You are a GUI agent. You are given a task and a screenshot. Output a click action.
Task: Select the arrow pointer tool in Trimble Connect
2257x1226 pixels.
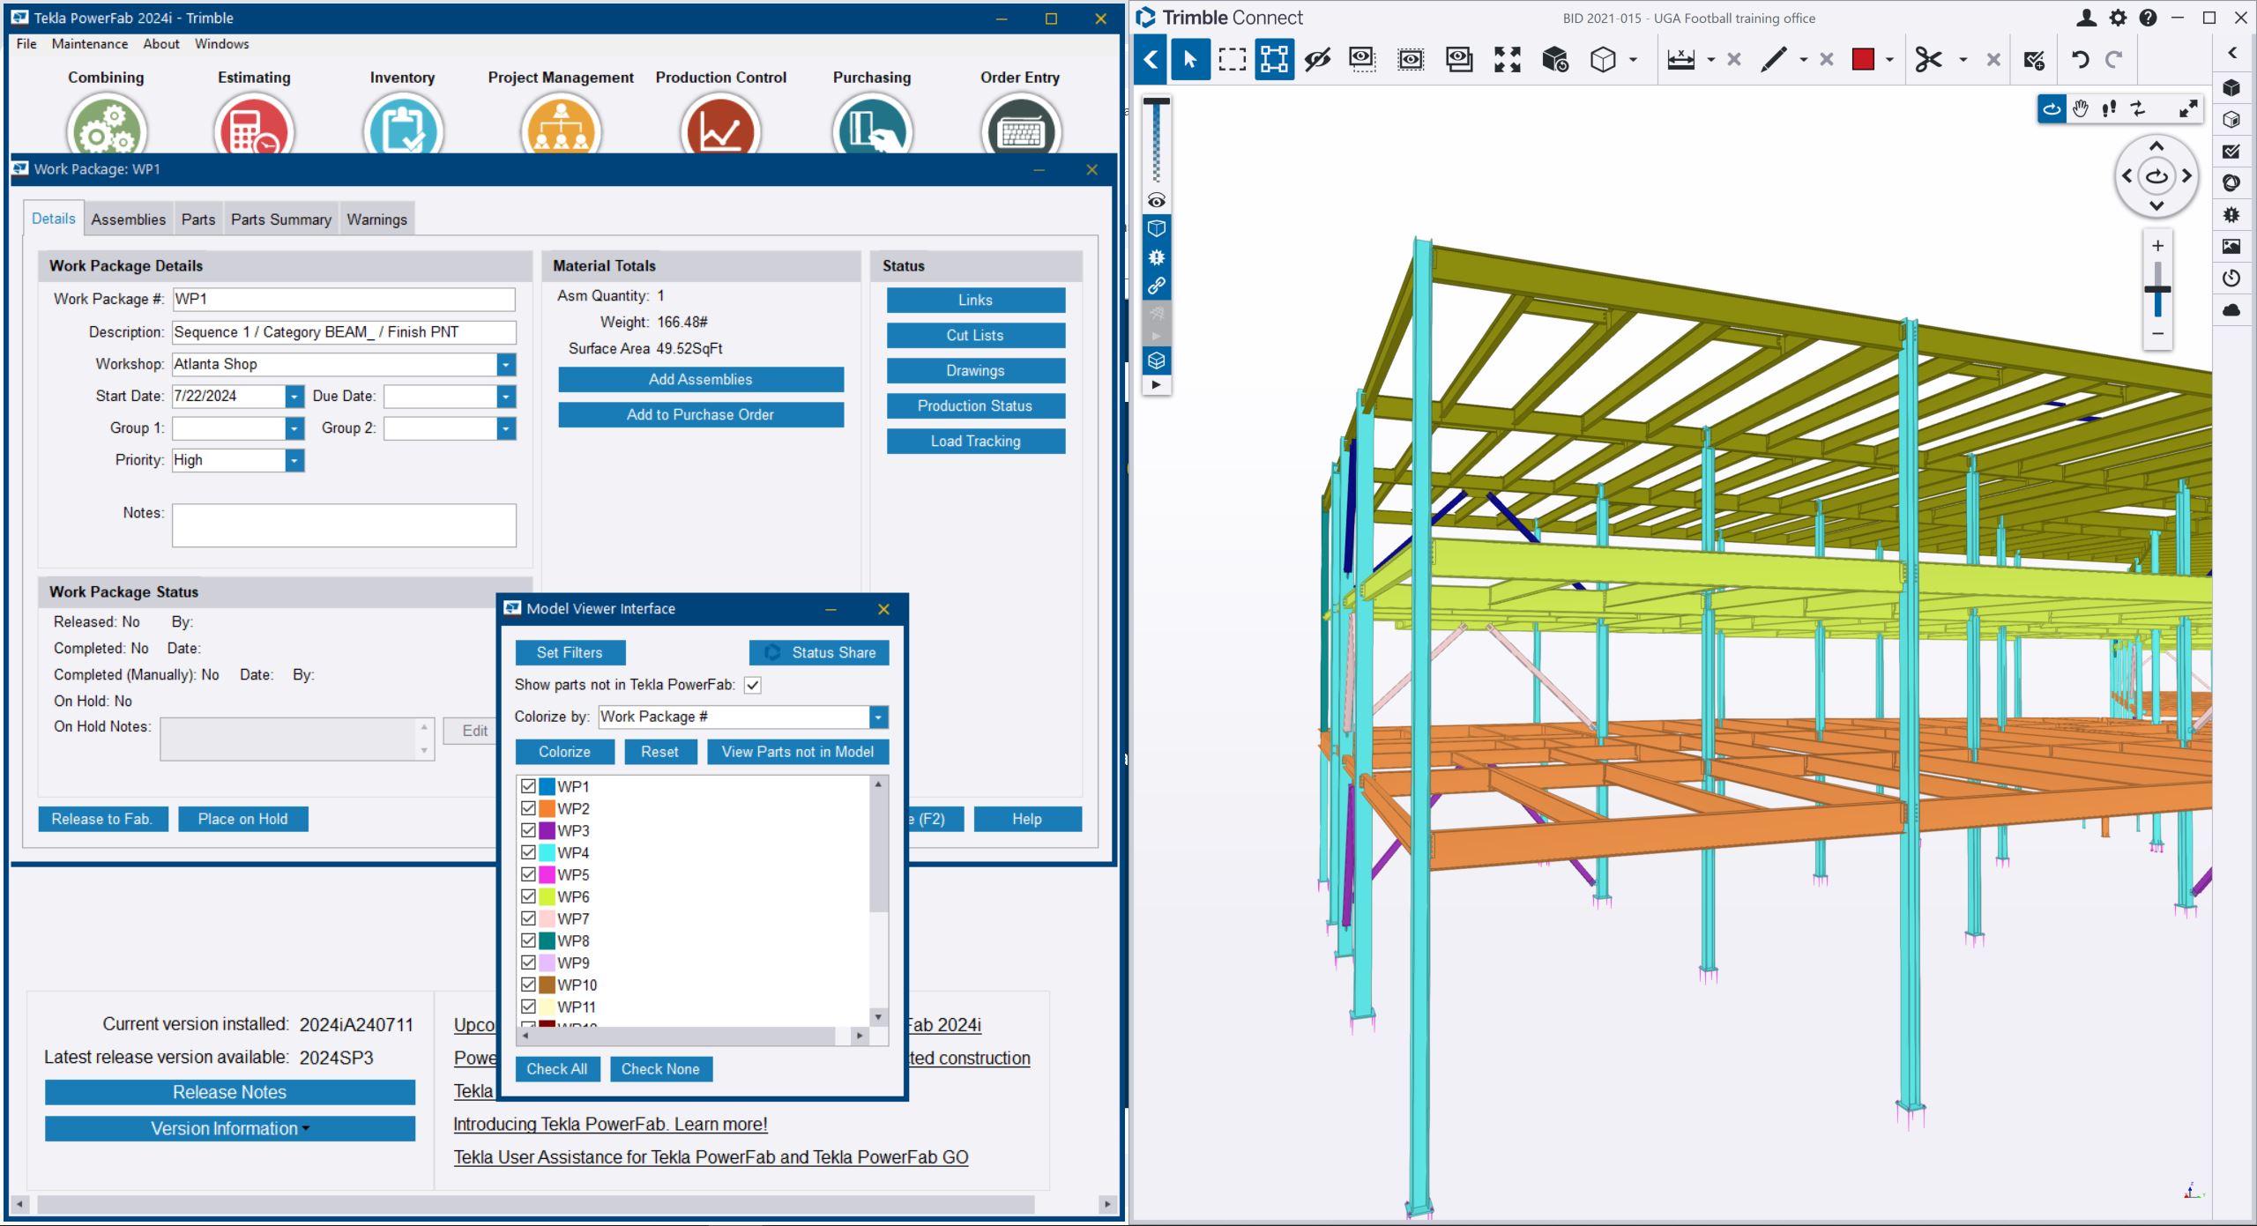pos(1190,60)
